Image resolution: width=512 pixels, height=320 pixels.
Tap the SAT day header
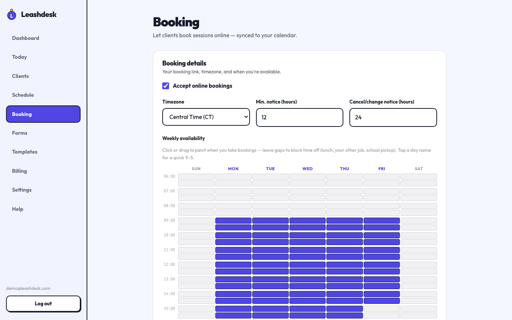point(419,169)
